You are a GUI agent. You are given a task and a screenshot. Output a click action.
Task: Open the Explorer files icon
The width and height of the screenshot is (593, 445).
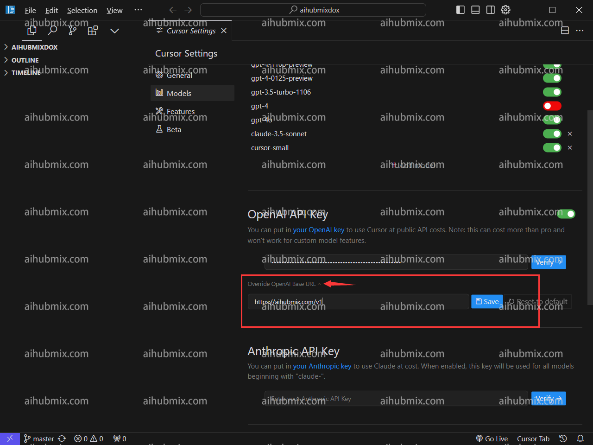pos(32,31)
